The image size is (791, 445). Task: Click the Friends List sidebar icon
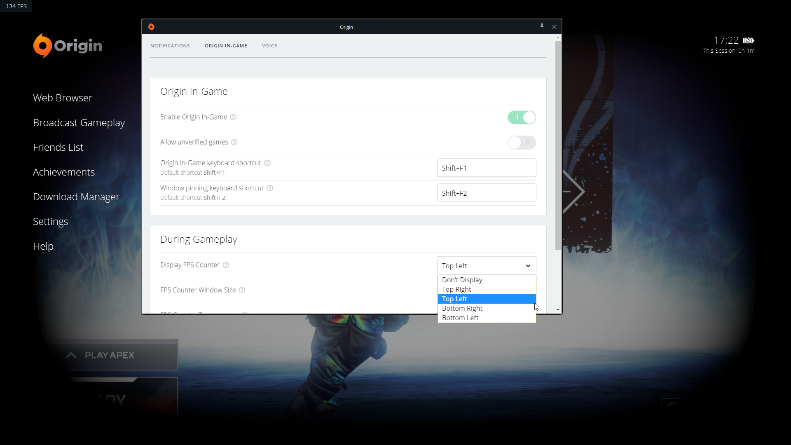[x=59, y=147]
